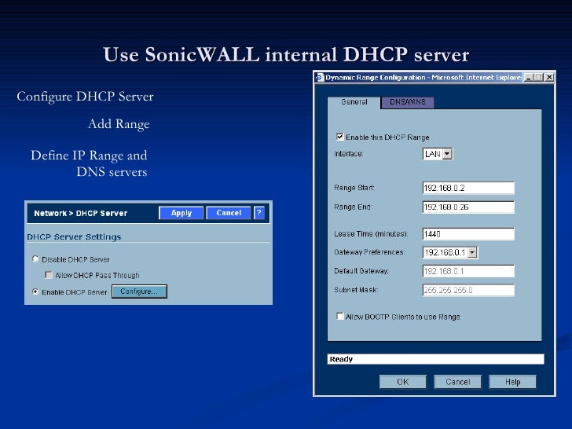Click the Default Gateway field
The width and height of the screenshot is (572, 429).
point(468,271)
